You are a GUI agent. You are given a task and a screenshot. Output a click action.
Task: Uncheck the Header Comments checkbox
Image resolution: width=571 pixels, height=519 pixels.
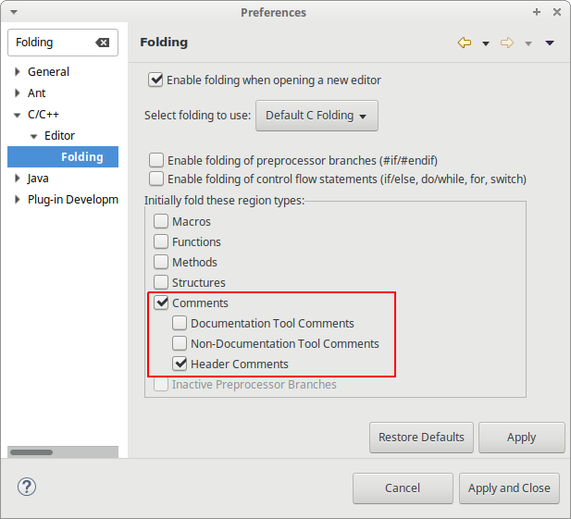pos(180,364)
